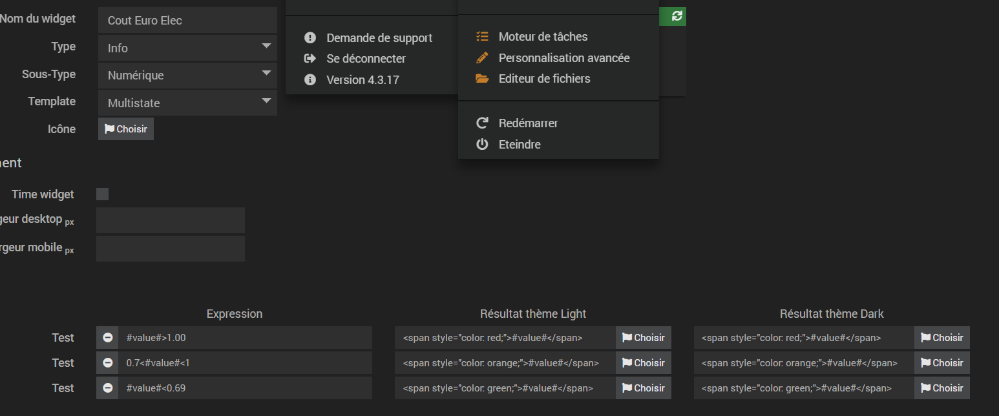Click the Moteur de tâches icon
This screenshot has height=416, width=999.
coord(482,37)
